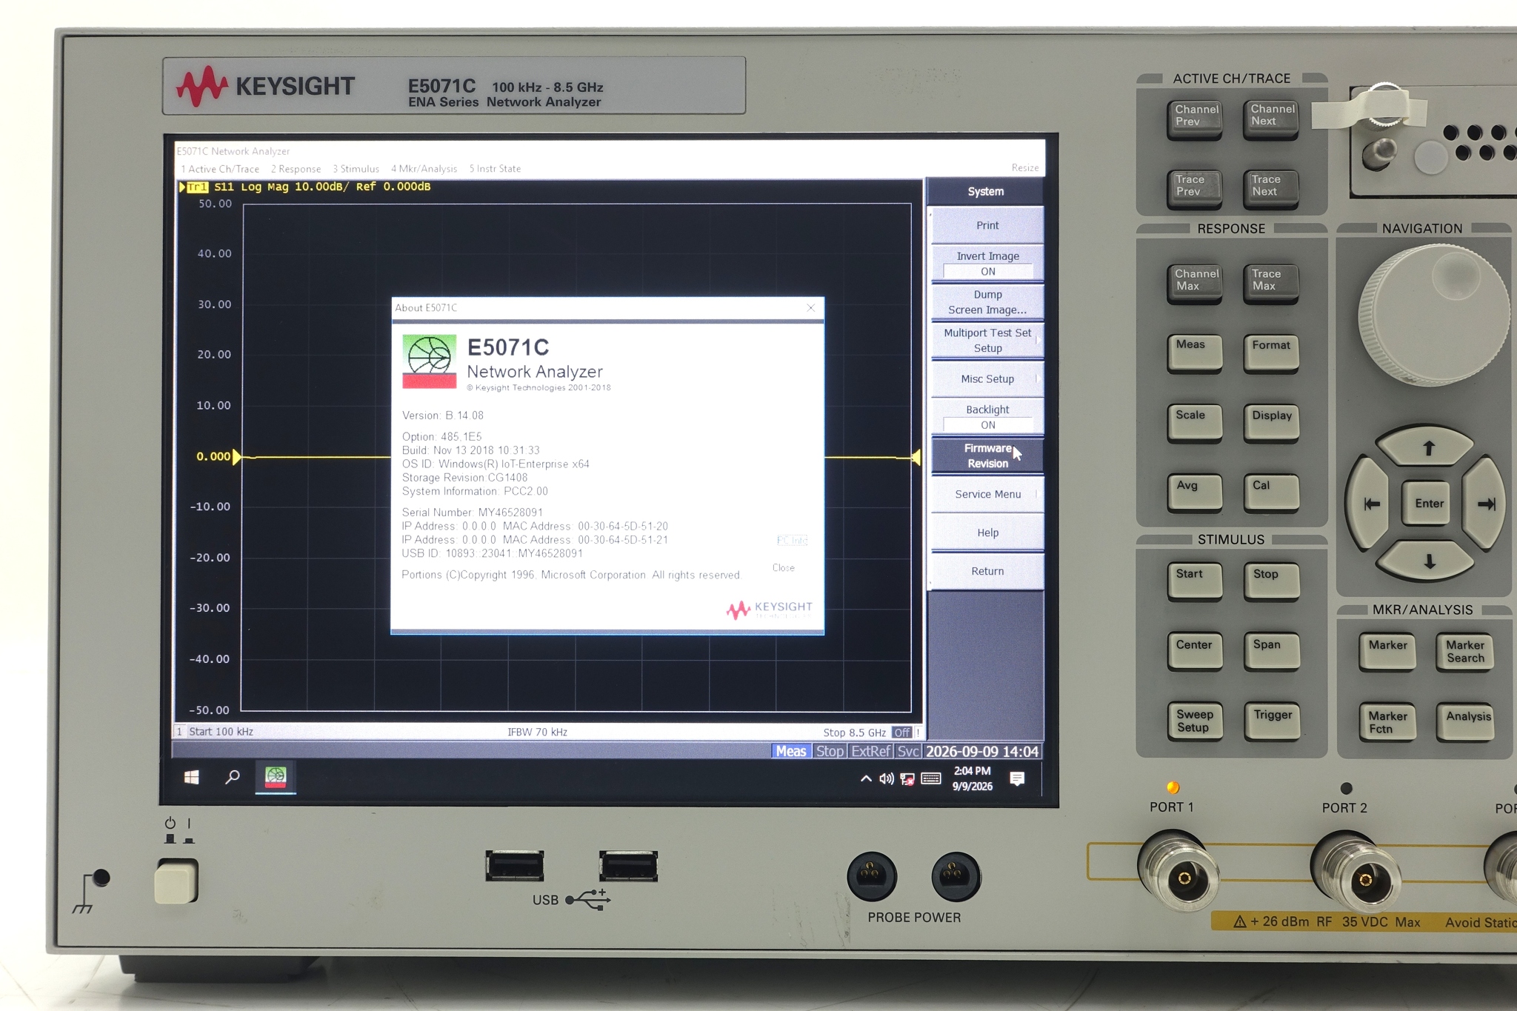Click the taskbar search magnifier icon
Viewport: 1517px width, 1011px height.
(x=233, y=777)
